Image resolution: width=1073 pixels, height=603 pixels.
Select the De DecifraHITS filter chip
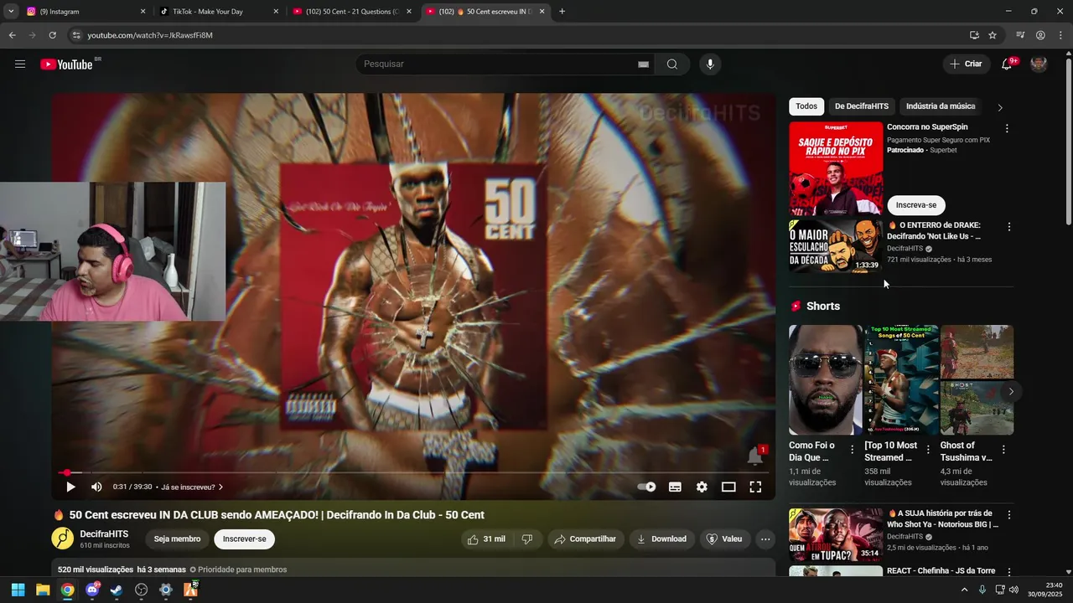click(x=862, y=106)
